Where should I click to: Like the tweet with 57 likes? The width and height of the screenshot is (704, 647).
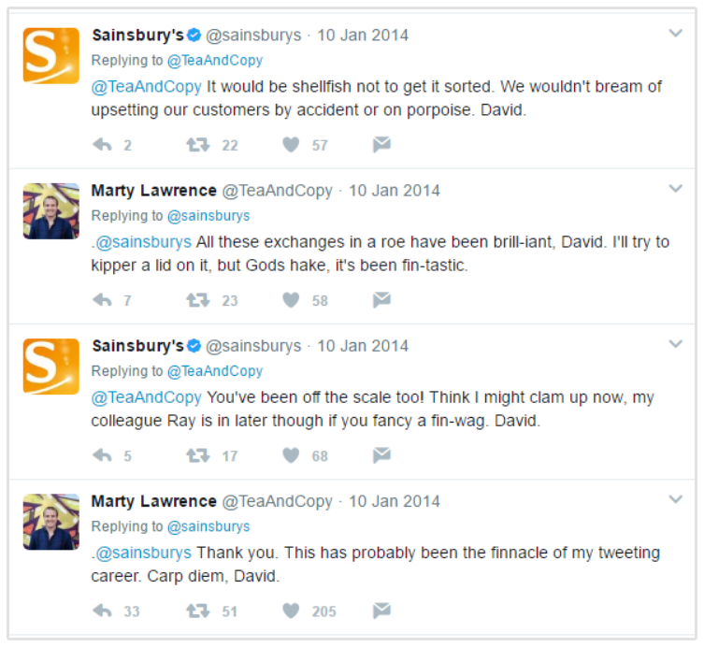tap(291, 145)
